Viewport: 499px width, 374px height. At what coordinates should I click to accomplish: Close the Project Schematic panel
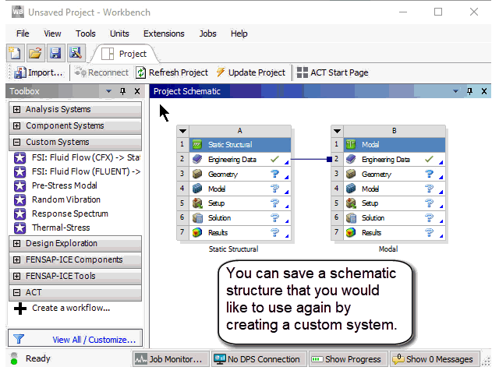[484, 91]
